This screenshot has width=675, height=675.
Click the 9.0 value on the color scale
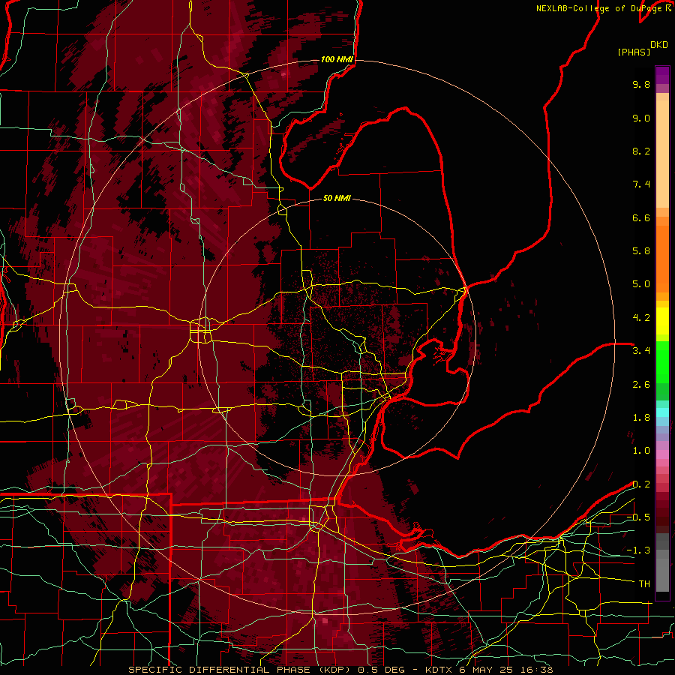[641, 118]
